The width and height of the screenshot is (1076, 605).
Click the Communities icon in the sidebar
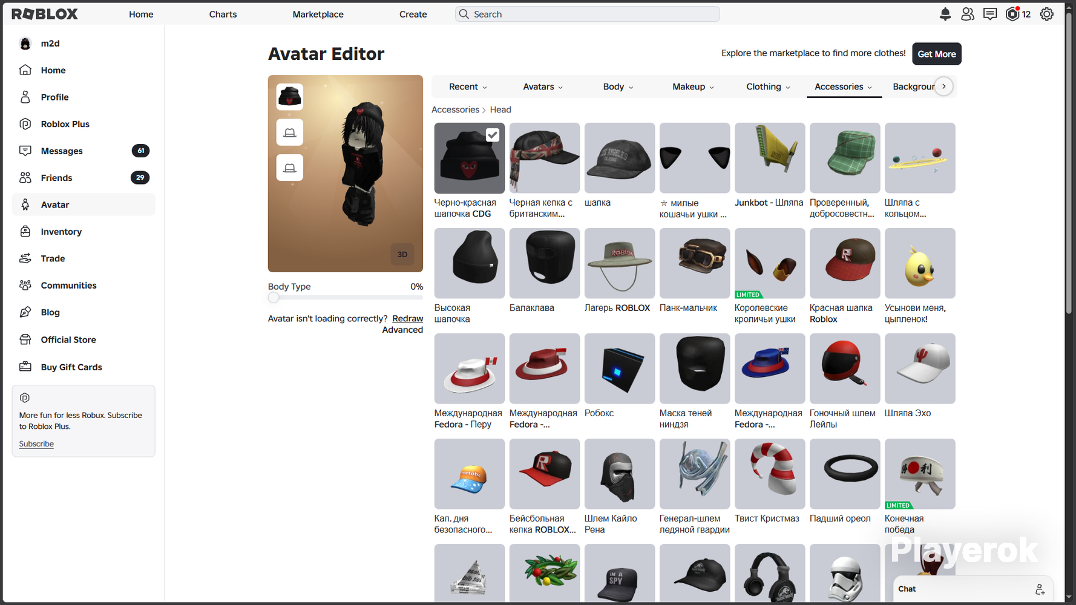25,286
